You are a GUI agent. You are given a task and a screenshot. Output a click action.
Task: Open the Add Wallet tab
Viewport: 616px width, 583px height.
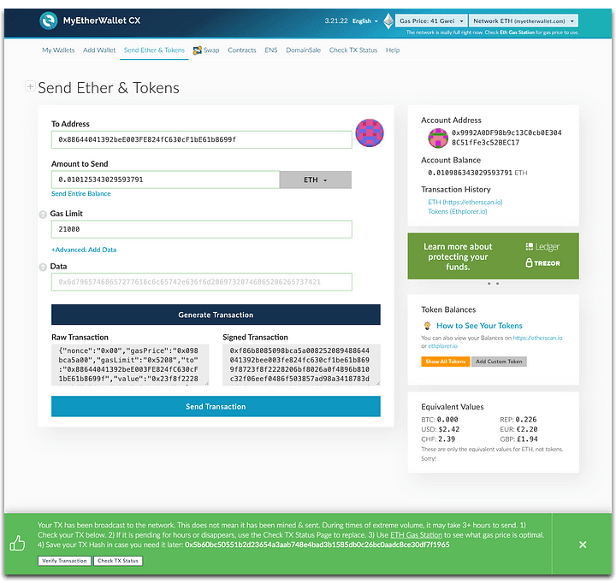[x=99, y=50]
